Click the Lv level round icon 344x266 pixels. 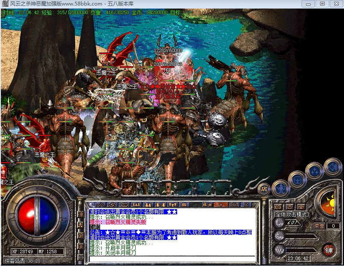click(x=280, y=223)
